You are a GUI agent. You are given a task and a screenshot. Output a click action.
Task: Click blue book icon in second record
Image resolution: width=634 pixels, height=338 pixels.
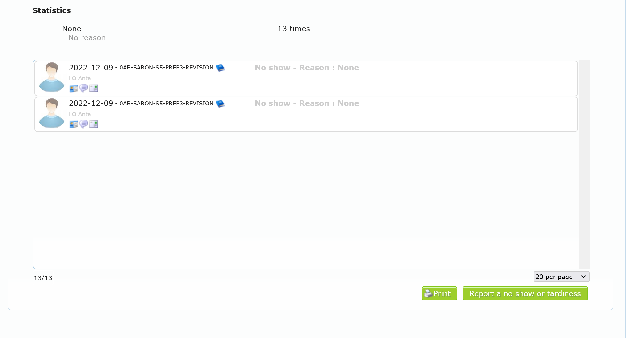220,104
